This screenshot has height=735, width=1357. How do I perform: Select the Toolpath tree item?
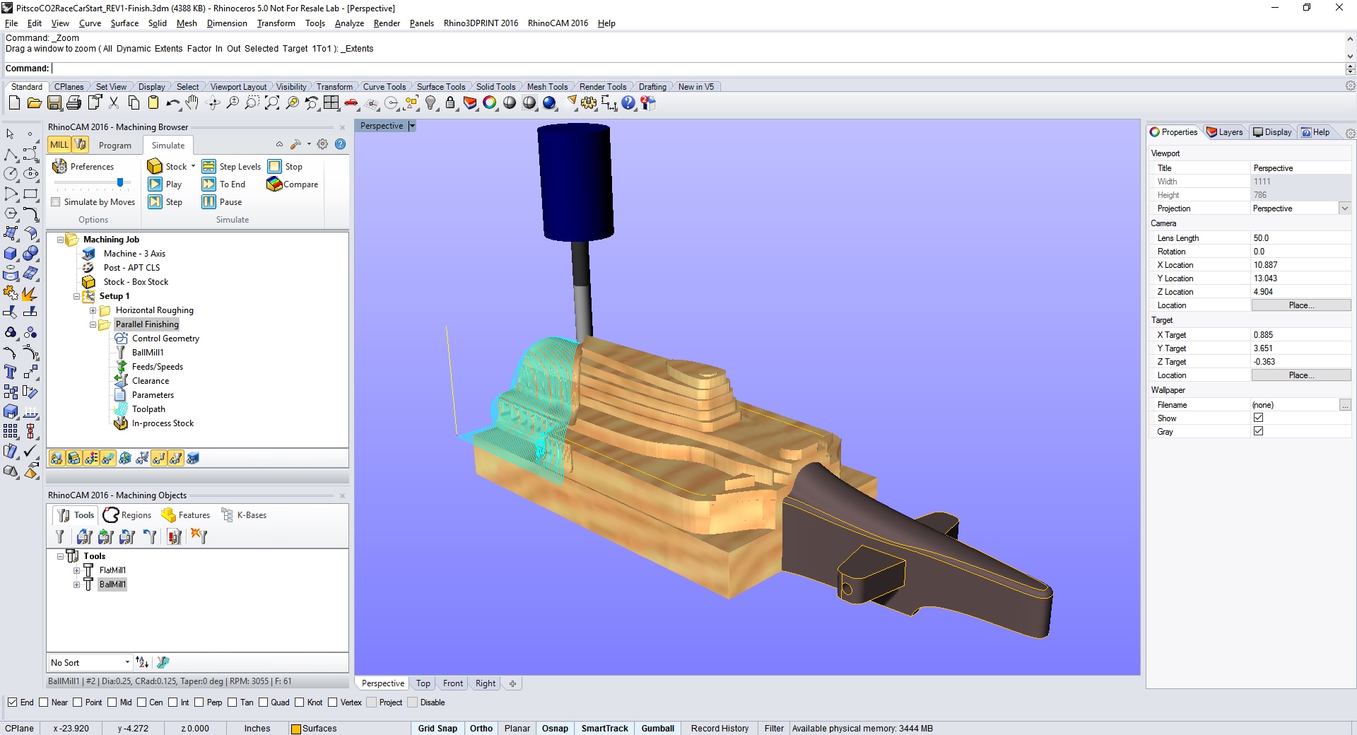pyautogui.click(x=148, y=409)
